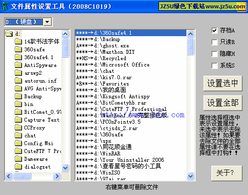Select d:\WinISO in file list
Viewport: 248px width, 195px height.
[x=131, y=173]
